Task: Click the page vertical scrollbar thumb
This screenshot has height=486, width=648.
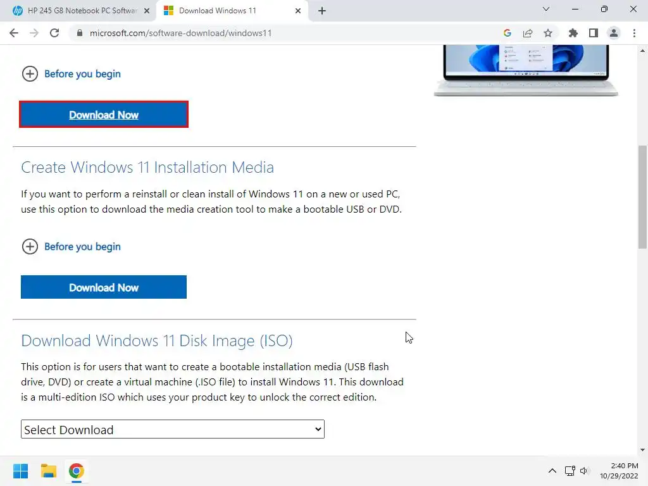Action: point(642,197)
